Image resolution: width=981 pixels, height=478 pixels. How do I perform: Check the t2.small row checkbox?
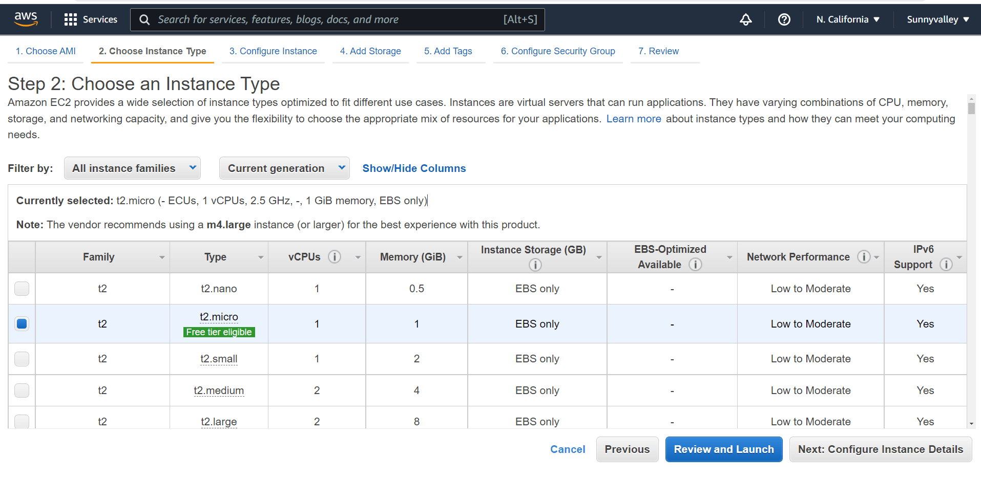point(22,359)
